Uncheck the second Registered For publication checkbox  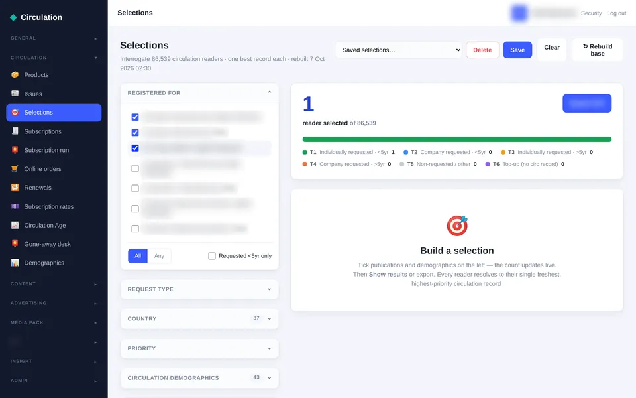(135, 133)
